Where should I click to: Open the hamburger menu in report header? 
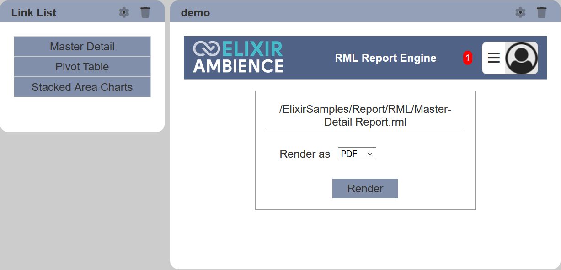coord(494,58)
